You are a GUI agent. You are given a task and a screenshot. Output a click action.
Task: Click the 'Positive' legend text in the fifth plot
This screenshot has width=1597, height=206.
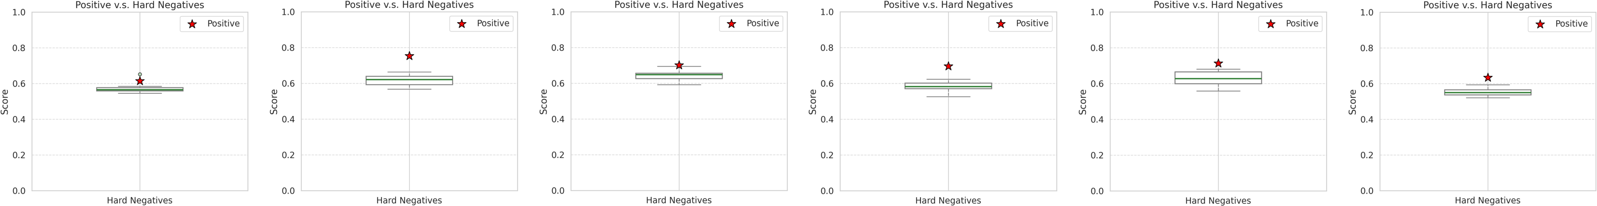(x=1302, y=23)
